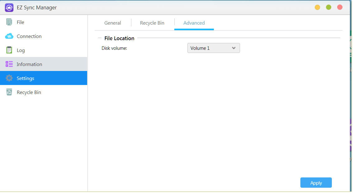353x193 pixels.
Task: Open the Disk volume dropdown
Action: [214, 48]
